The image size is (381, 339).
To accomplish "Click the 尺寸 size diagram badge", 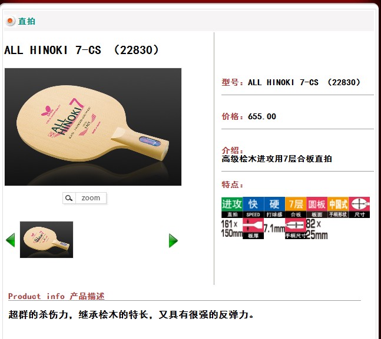I will click(359, 207).
